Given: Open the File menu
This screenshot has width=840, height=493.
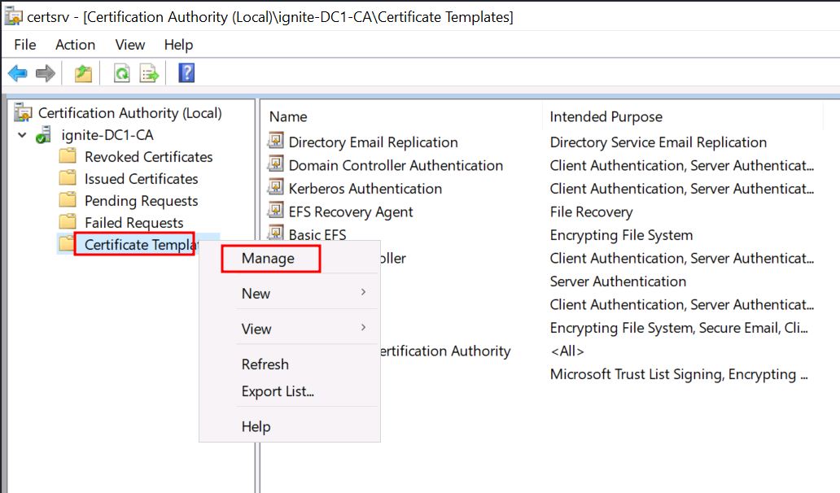Looking at the screenshot, I should tap(25, 45).
